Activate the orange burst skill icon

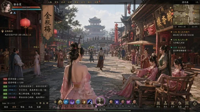(84, 102)
